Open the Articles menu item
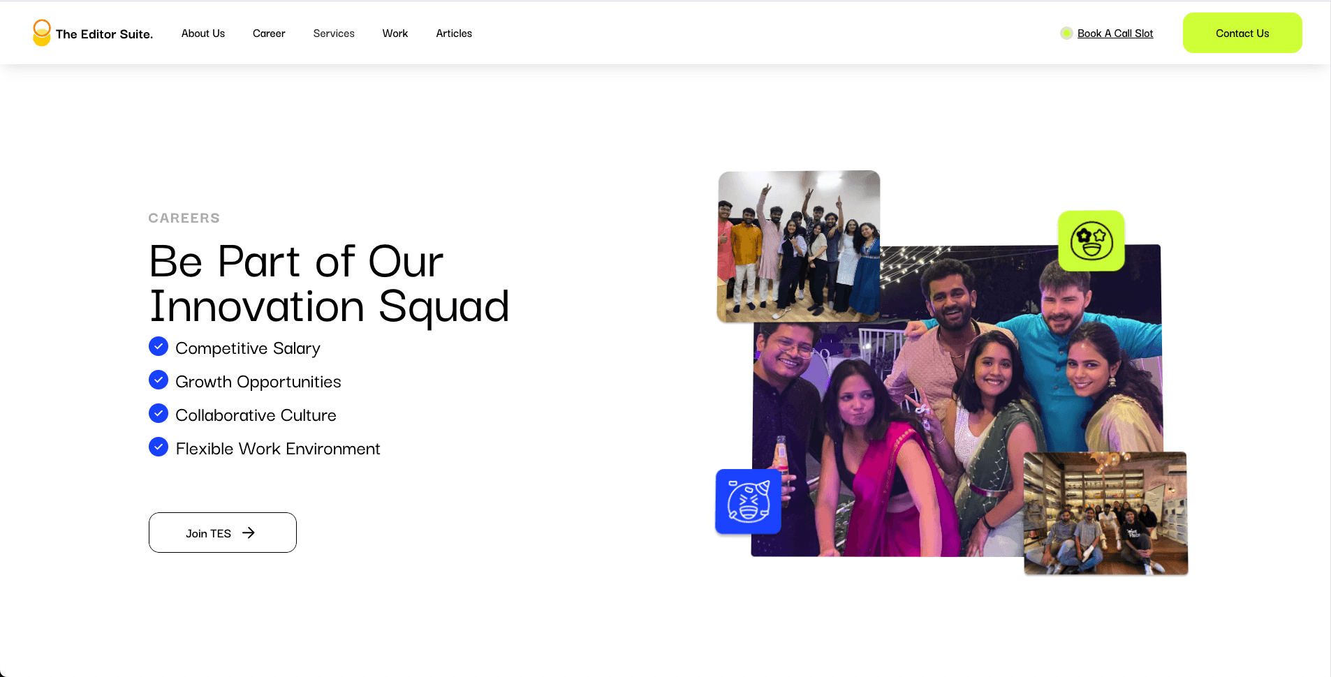This screenshot has height=677, width=1331. (454, 33)
